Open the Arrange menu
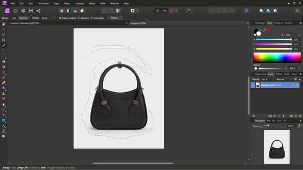303x170 pixels. (80, 3)
